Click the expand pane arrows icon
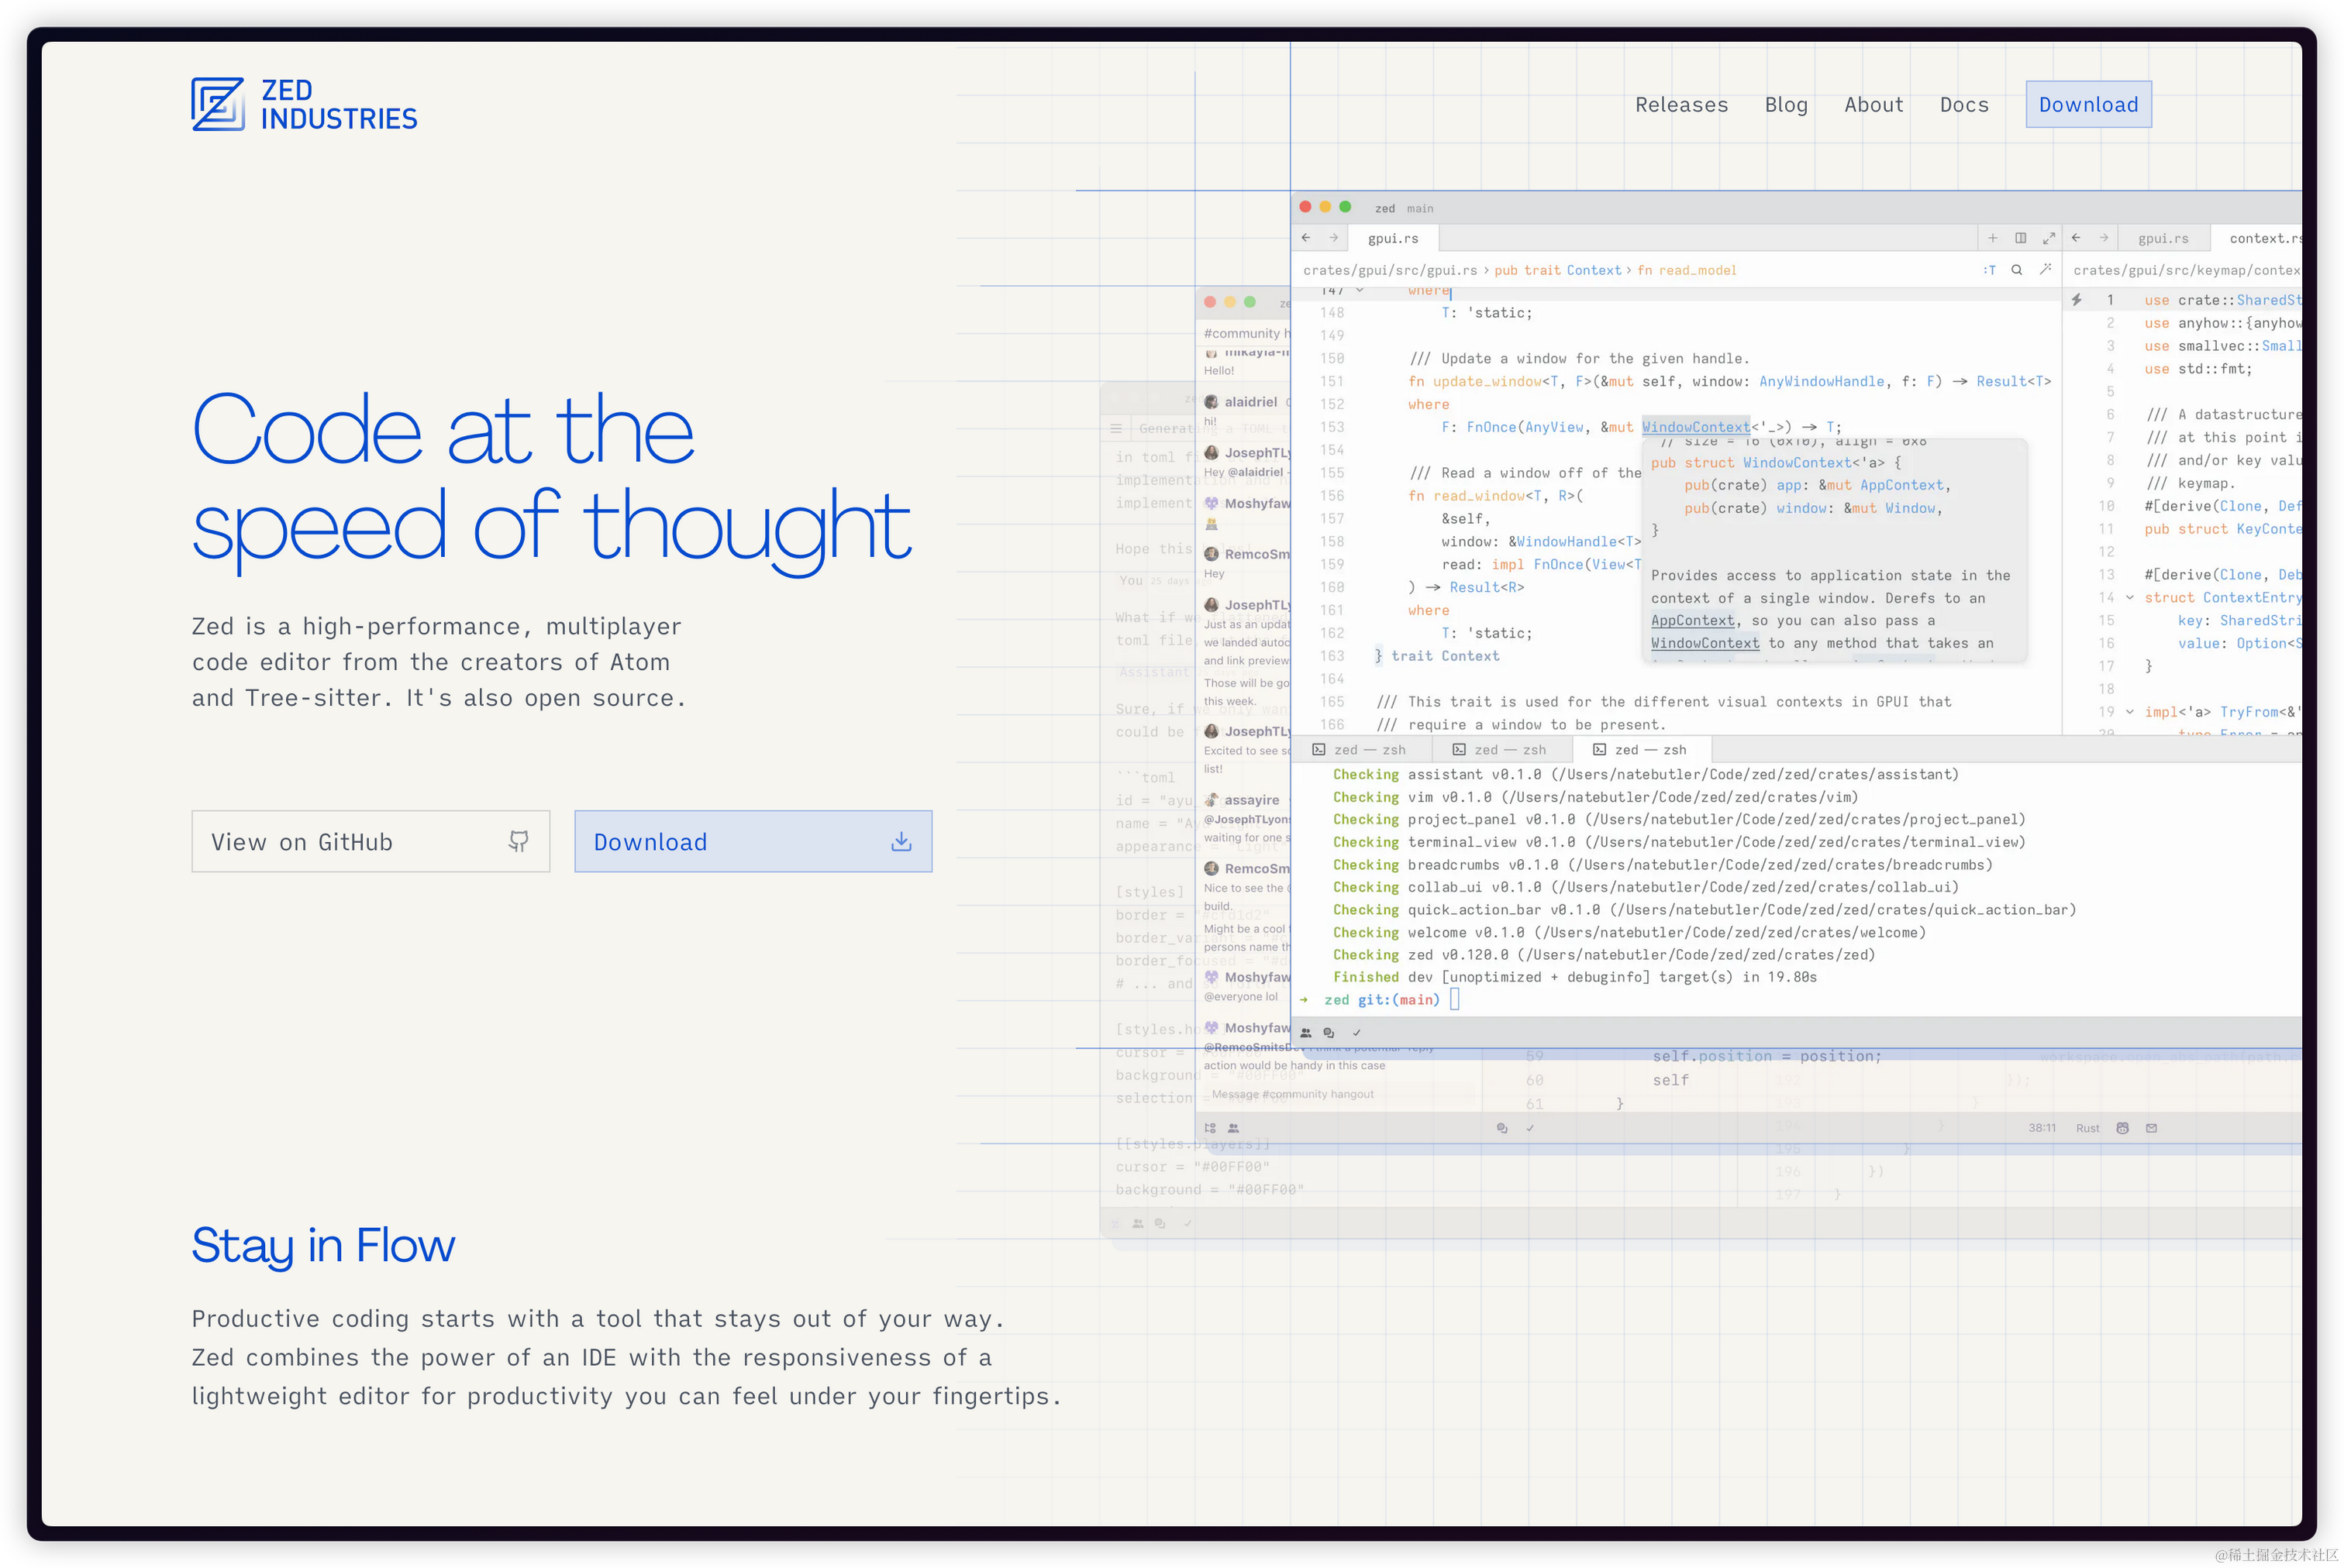The width and height of the screenshot is (2344, 1568). click(2049, 238)
